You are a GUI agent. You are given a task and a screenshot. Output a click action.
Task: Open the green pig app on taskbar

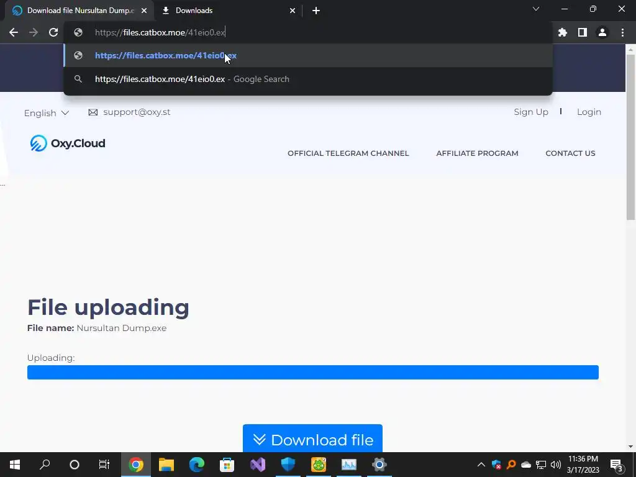[319, 465]
